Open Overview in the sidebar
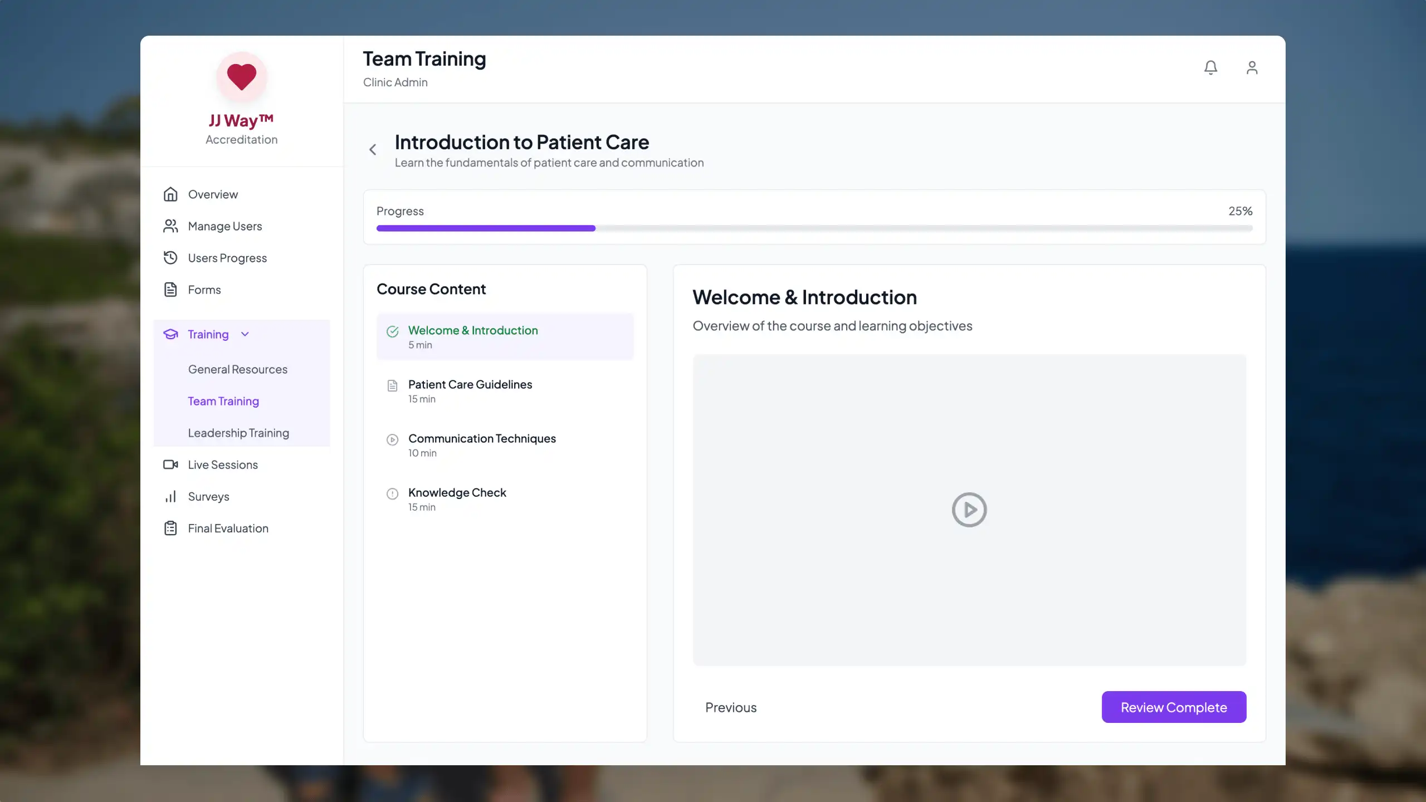Screen dimensions: 1426x802 click(x=242, y=194)
